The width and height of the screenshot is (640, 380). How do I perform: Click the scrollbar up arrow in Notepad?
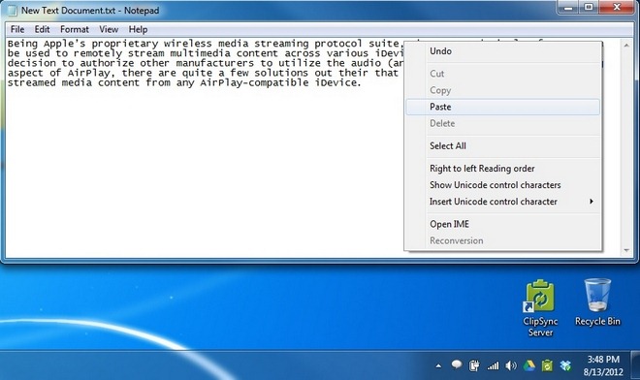click(x=626, y=46)
